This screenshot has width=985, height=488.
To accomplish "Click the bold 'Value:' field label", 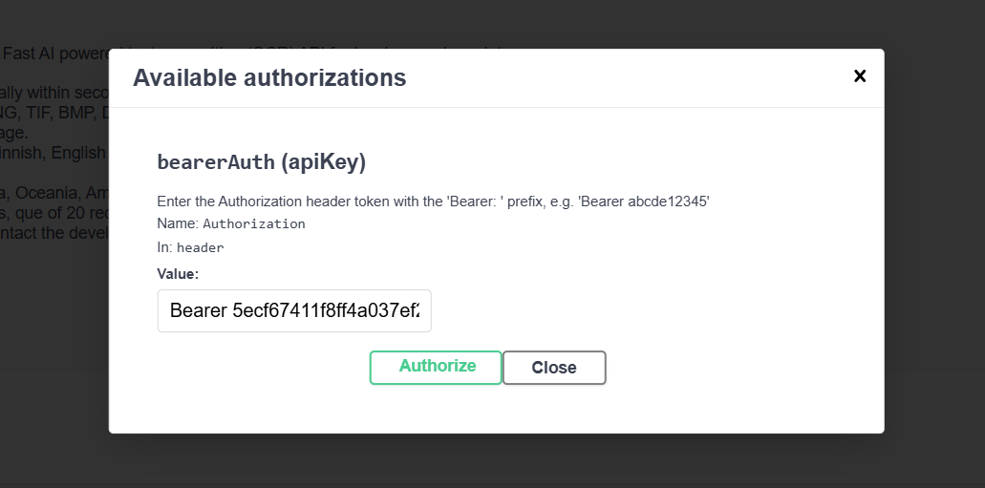I will point(178,274).
